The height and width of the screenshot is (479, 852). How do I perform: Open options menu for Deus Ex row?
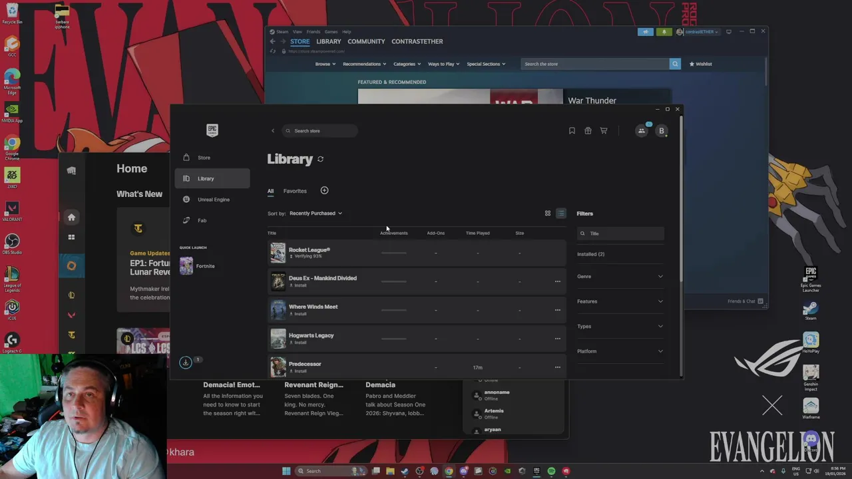coord(558,281)
